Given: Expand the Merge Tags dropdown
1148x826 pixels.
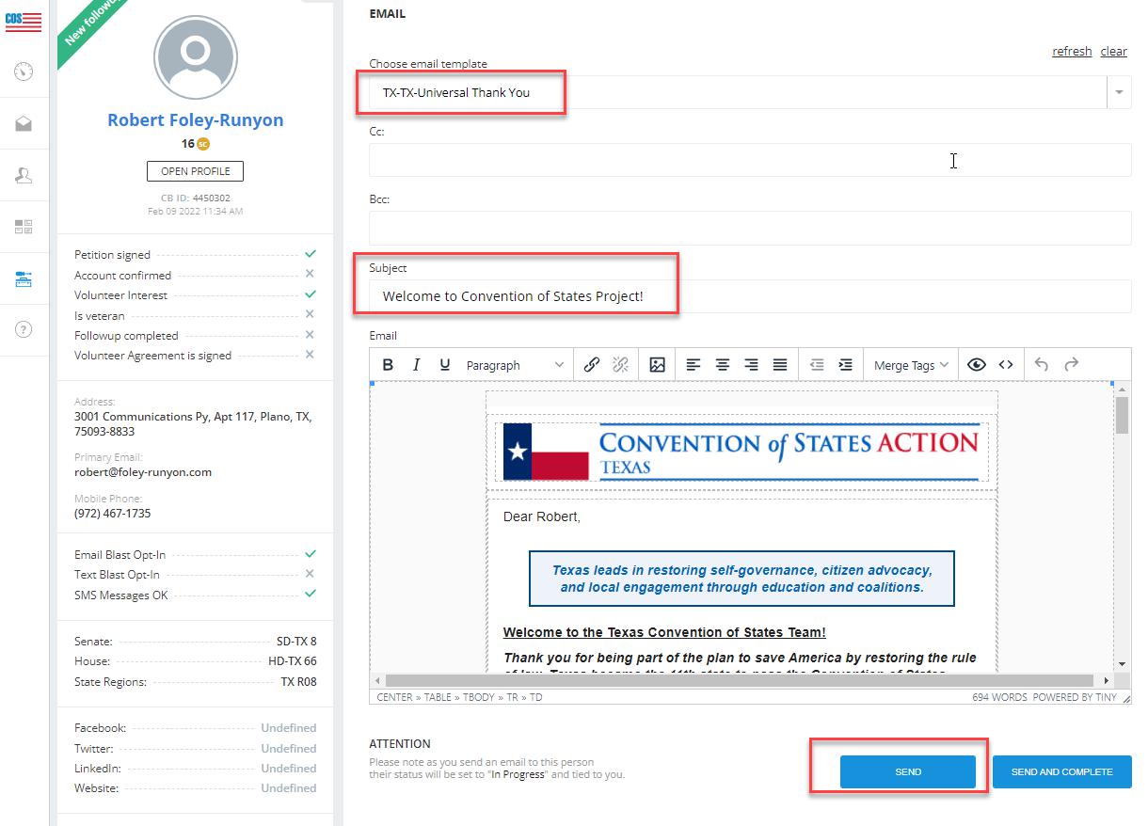Looking at the screenshot, I should point(911,365).
